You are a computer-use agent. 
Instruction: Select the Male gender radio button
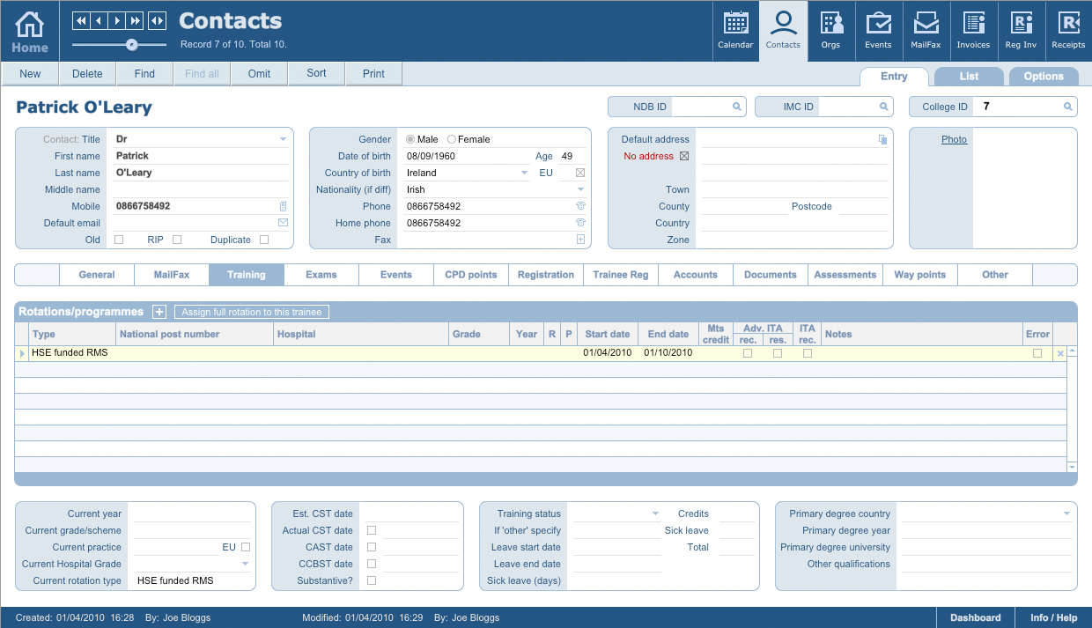point(410,139)
